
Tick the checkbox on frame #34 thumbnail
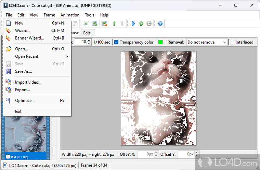[8, 157]
